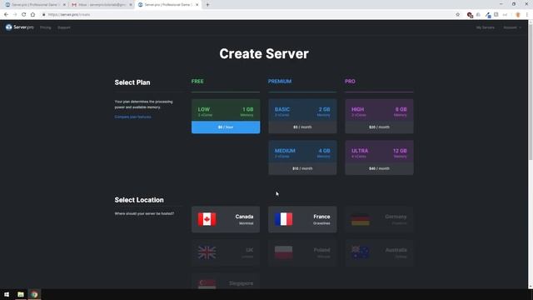Click the Australia flag icon
Screen dimensions: 533x300
(361, 252)
